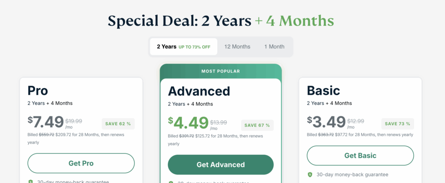
Task: Click the Get Pro button
Action: point(81,163)
